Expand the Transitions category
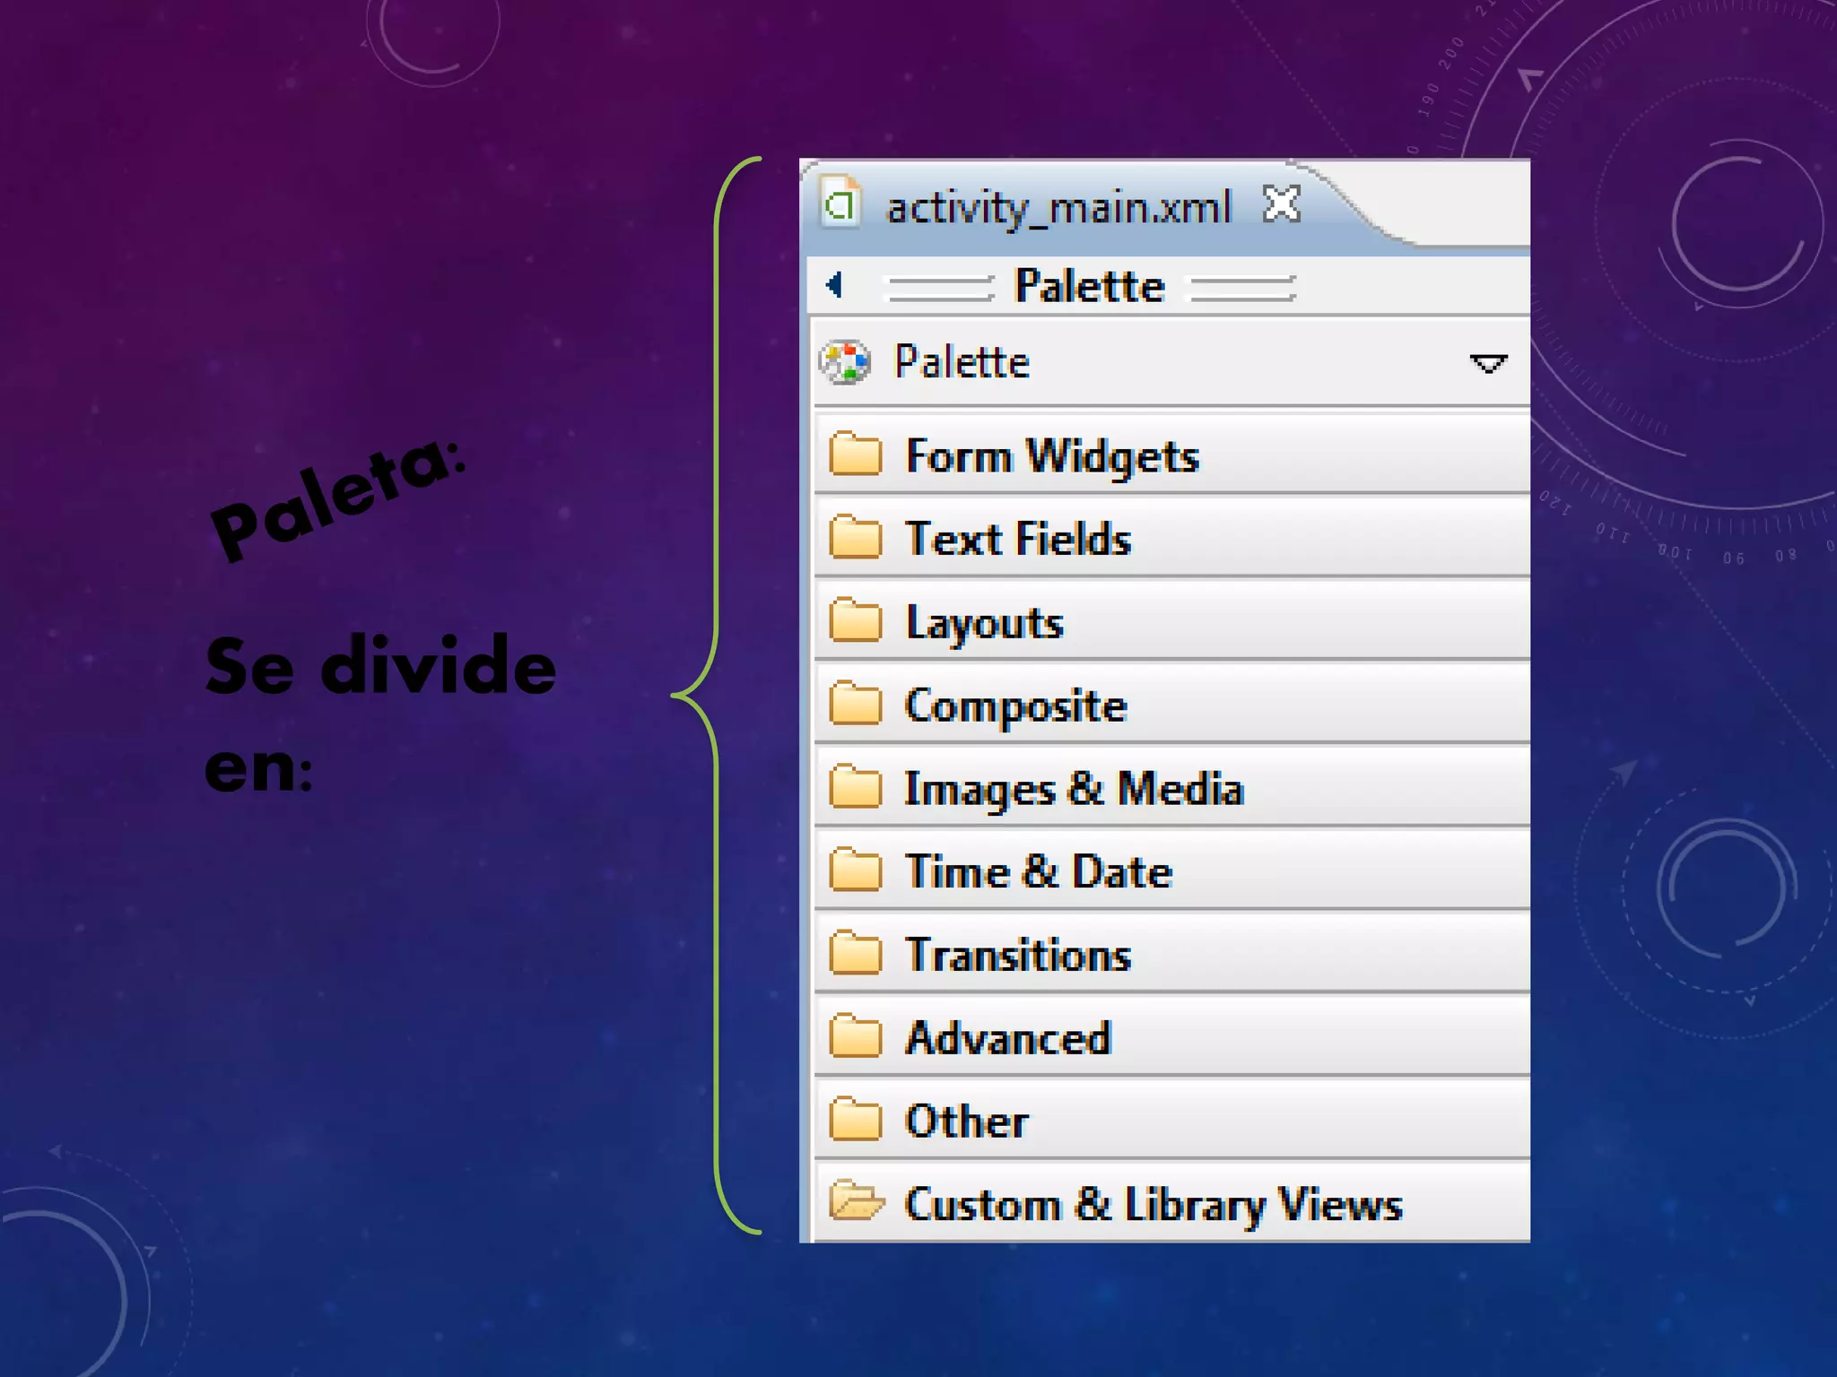The image size is (1837, 1377). pyautogui.click(x=1171, y=954)
